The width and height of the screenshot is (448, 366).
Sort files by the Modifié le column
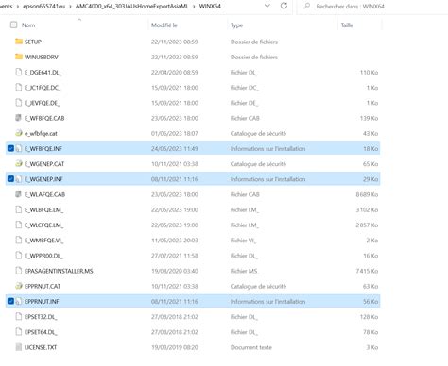(164, 25)
